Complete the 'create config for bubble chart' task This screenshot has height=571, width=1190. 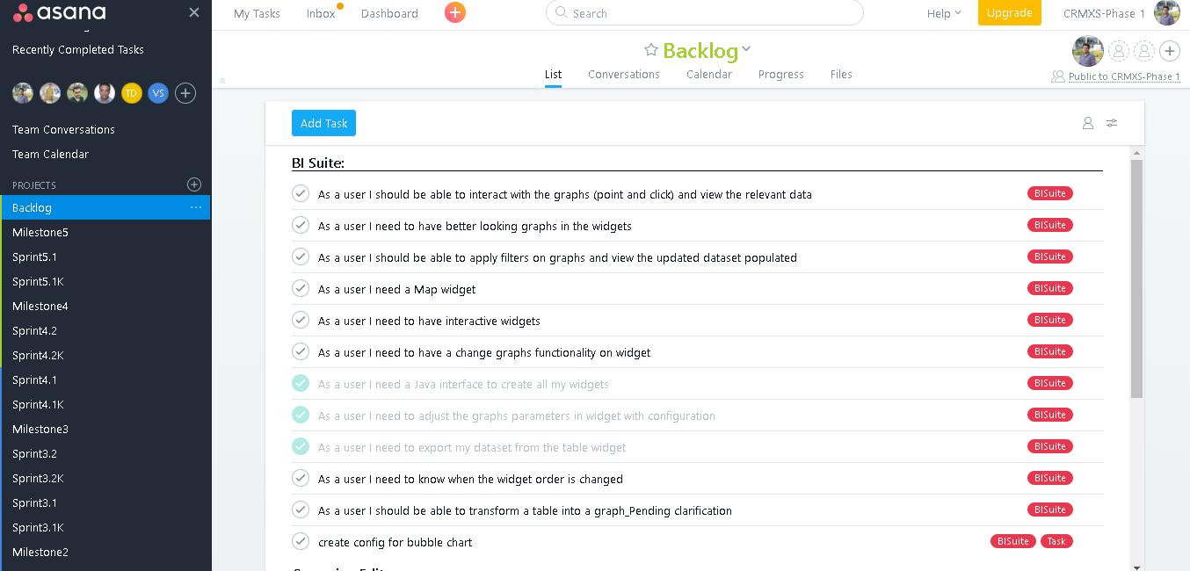coord(300,541)
